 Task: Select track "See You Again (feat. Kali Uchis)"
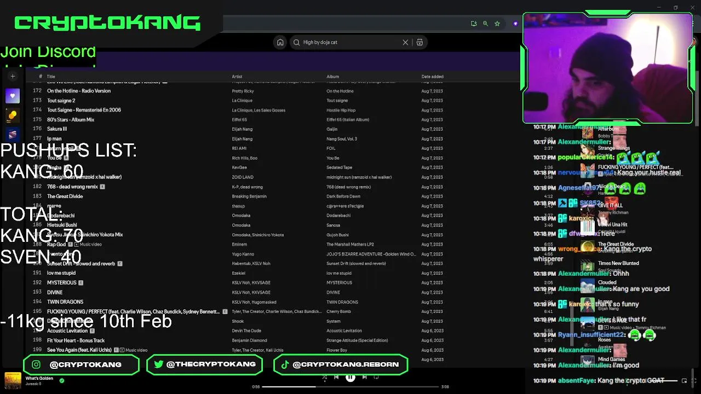79,350
